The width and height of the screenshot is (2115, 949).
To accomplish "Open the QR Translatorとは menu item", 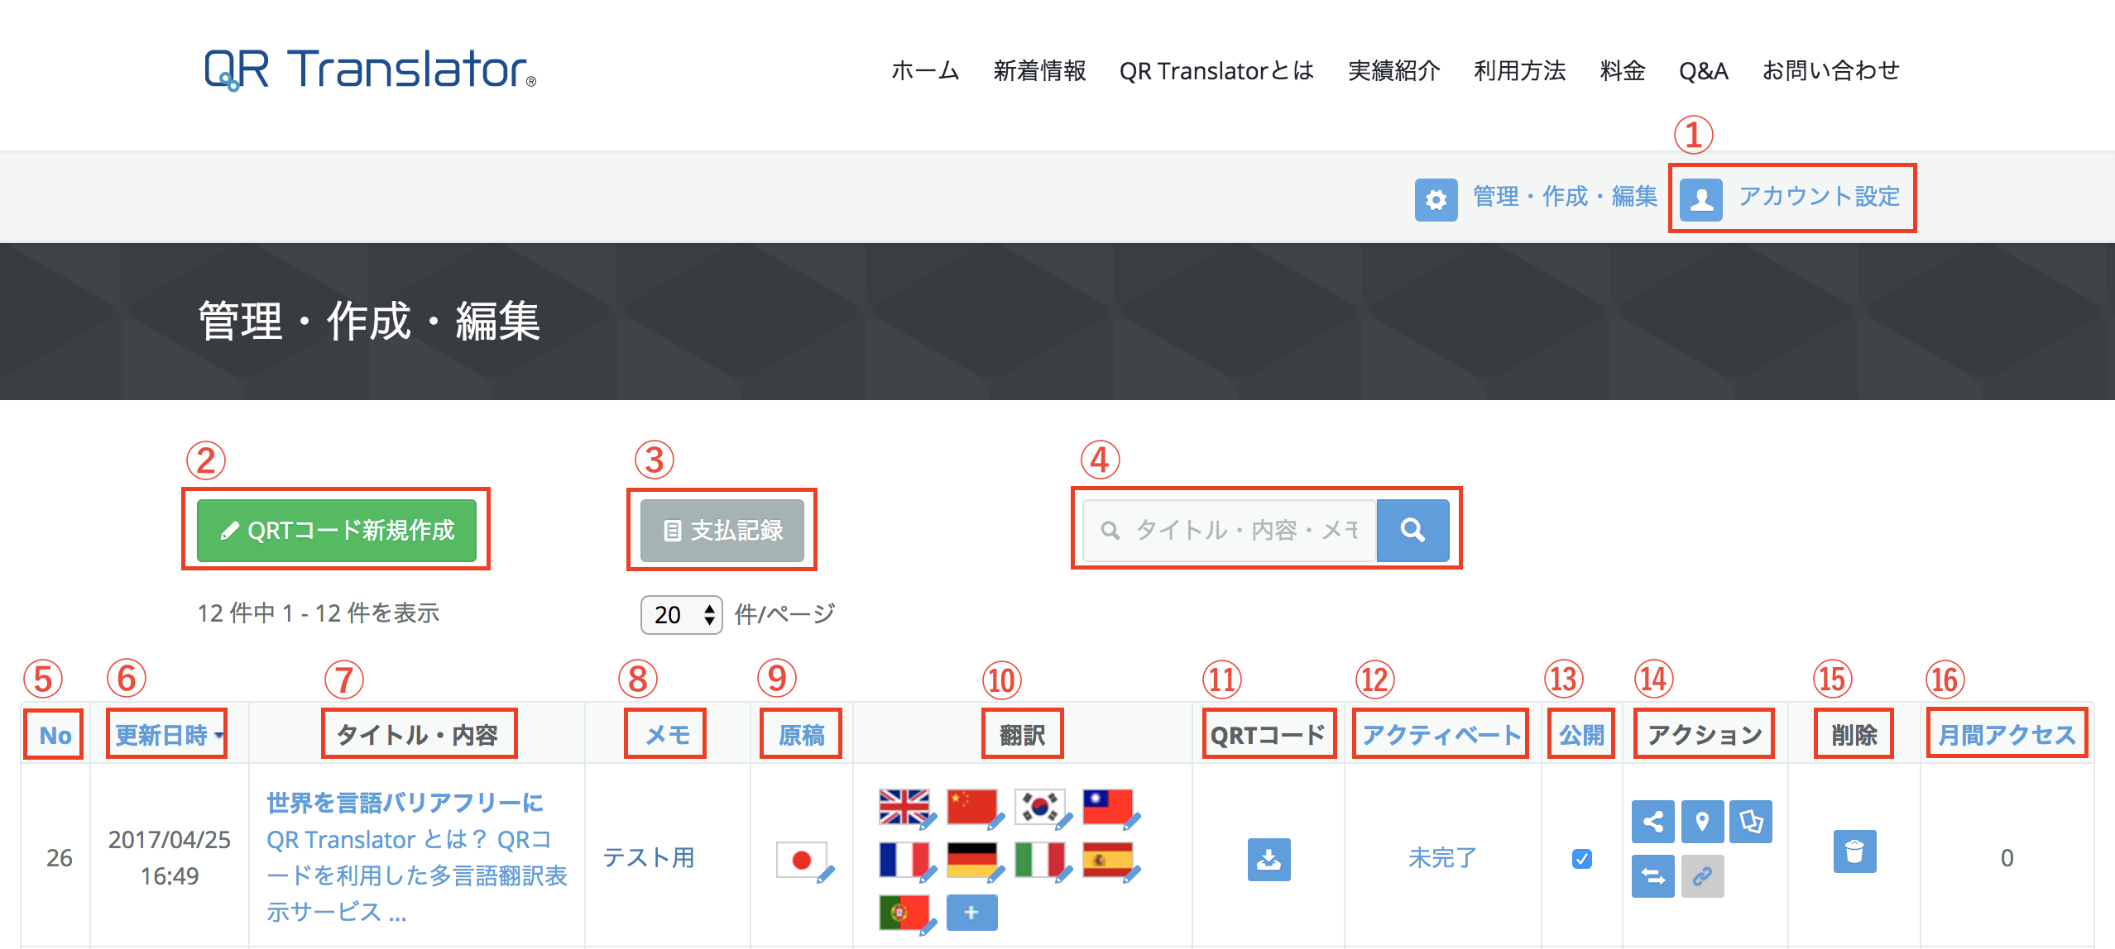I will pos(1216,70).
